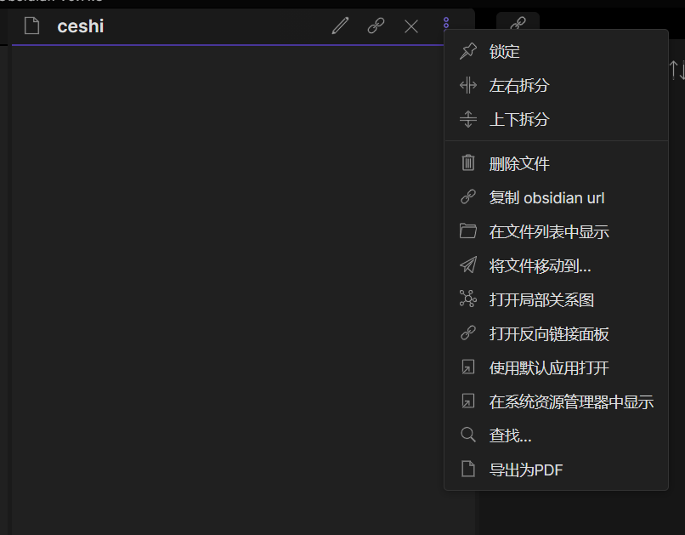Choose 在文件列表中显示 to reveal file

pyautogui.click(x=548, y=231)
